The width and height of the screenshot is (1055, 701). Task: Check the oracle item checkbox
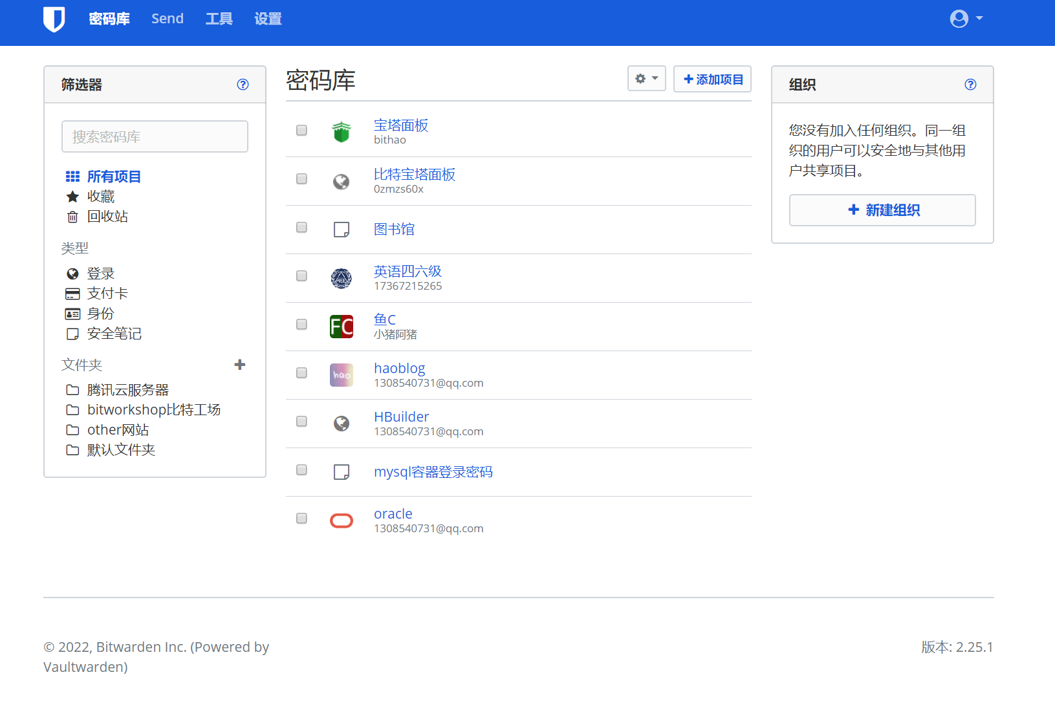click(x=301, y=518)
